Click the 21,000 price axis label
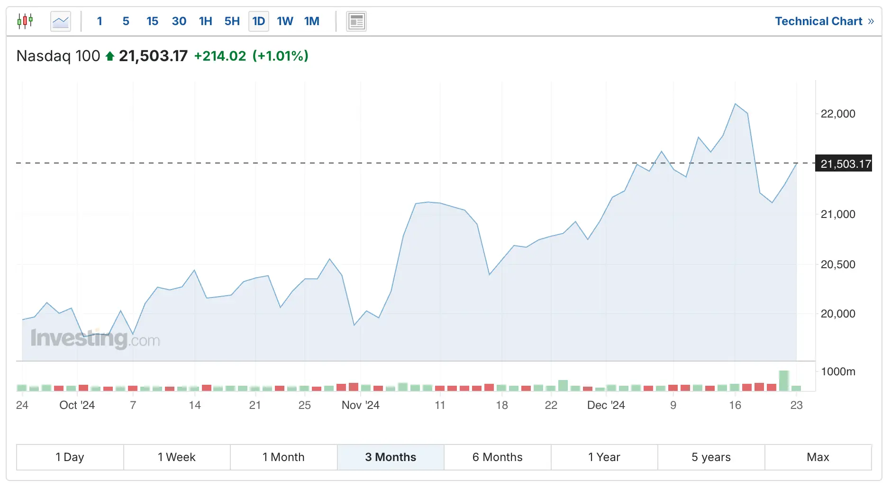The image size is (891, 489). click(838, 214)
